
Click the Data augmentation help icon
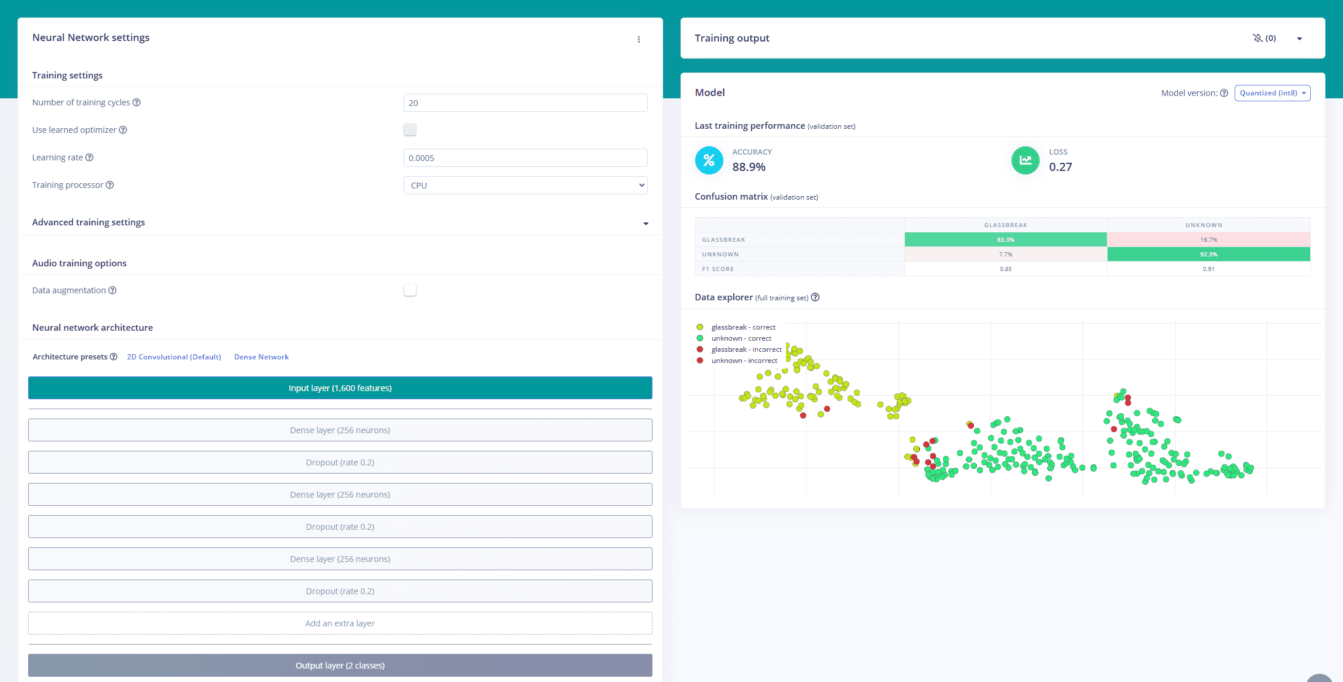pyautogui.click(x=112, y=290)
